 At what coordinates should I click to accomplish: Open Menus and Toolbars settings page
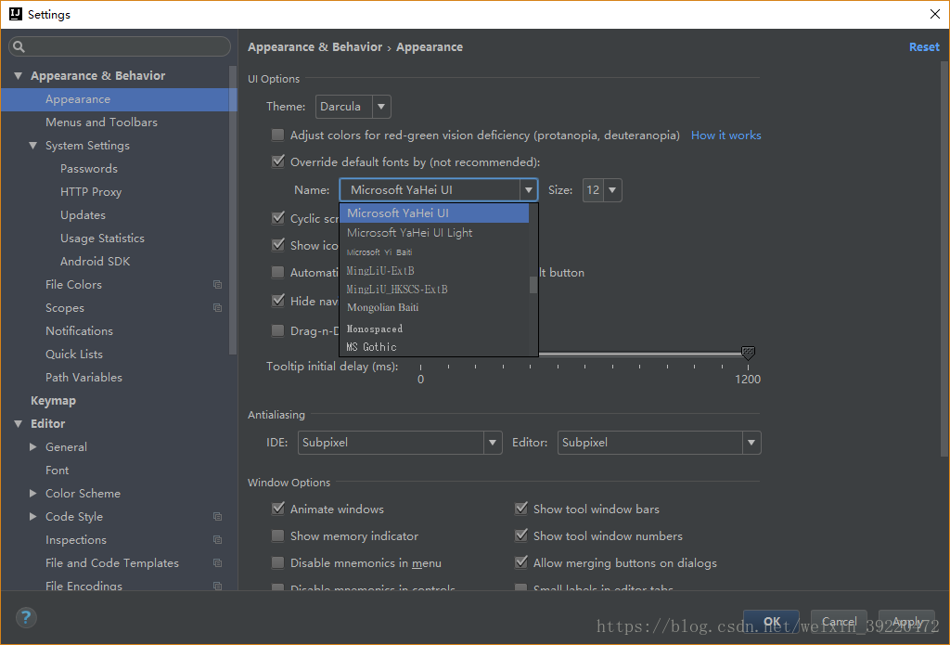101,123
